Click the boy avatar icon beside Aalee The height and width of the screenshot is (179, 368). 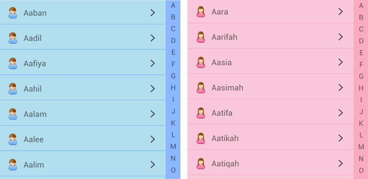point(13,139)
